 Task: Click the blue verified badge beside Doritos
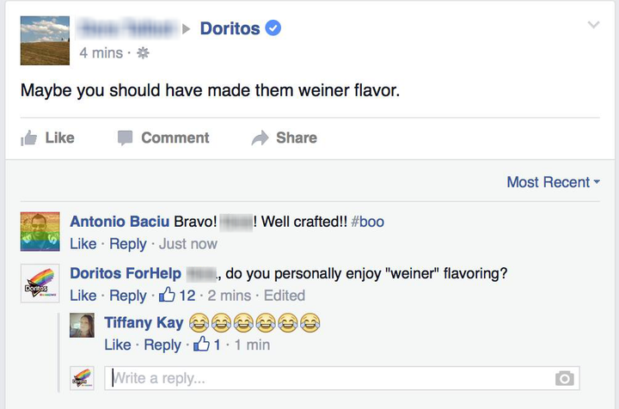273,28
